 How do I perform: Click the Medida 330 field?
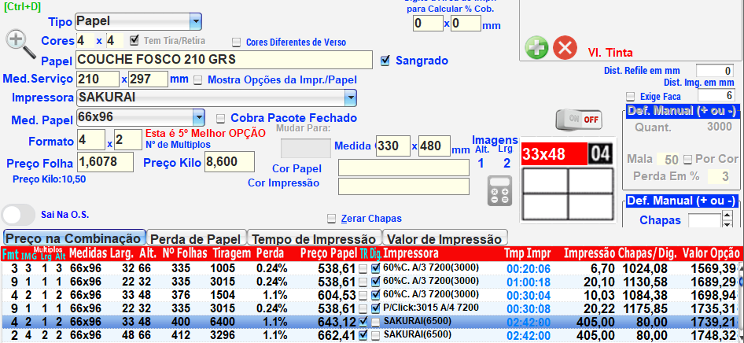[x=393, y=146]
